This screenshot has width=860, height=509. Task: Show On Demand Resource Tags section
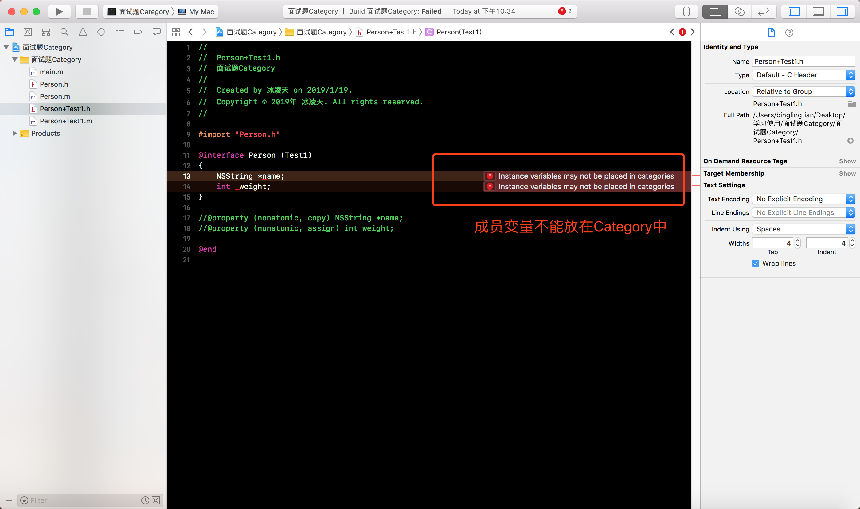(x=847, y=161)
